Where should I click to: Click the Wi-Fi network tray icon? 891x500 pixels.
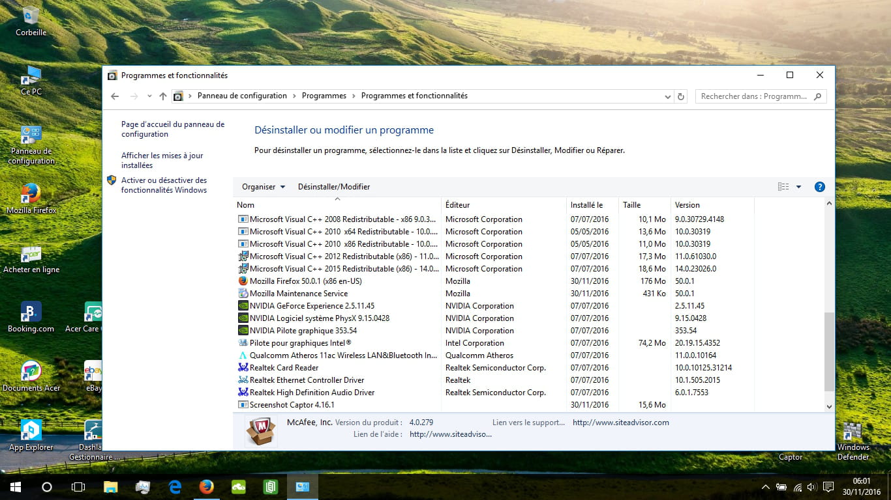[797, 487]
